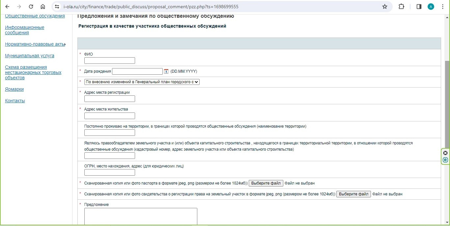Click the Дата рождения input field

coord(137,71)
